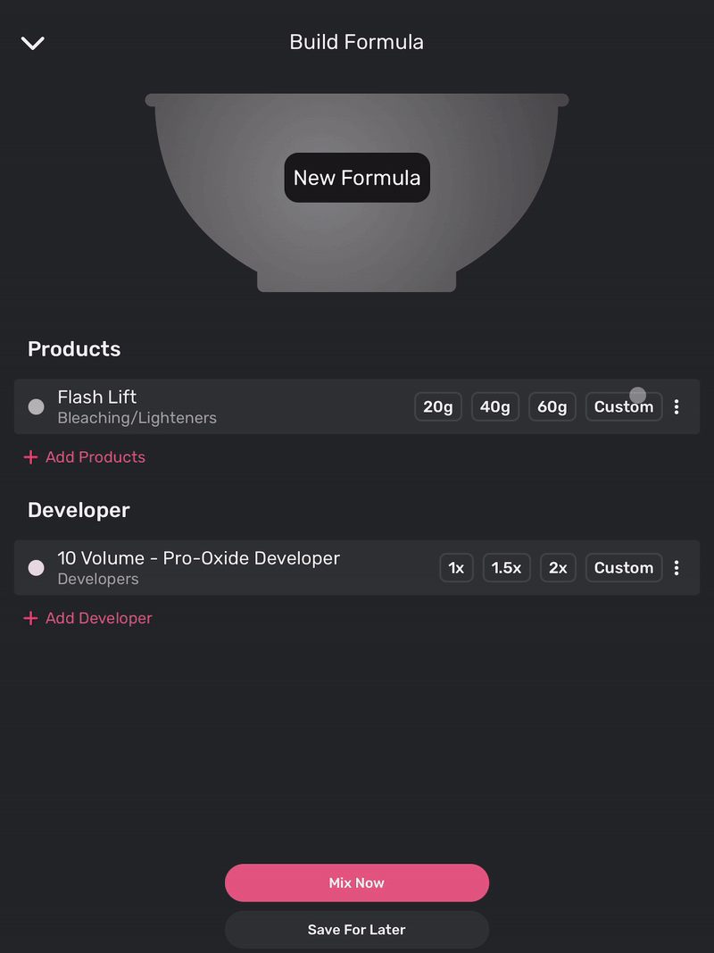Select 60g amount for Flash Lift
The image size is (714, 953).
(x=552, y=407)
